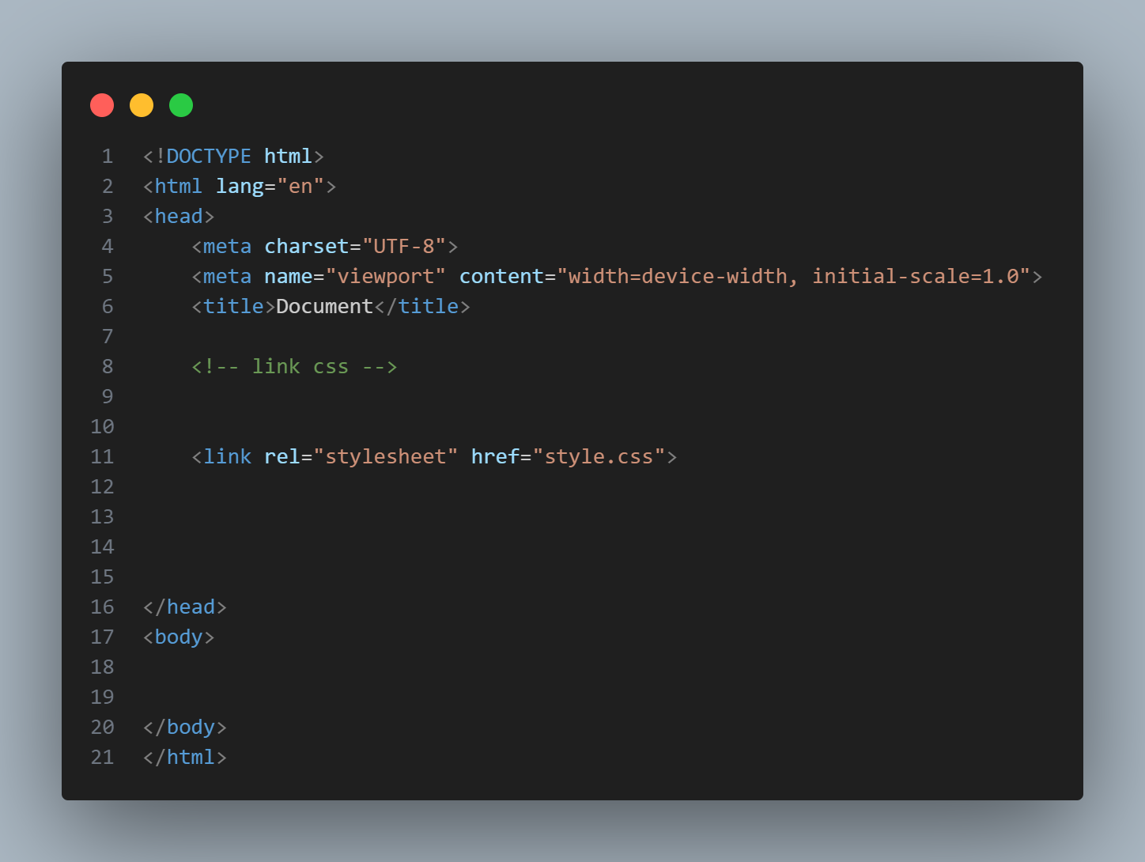Click the closing html tag
Viewport: 1145px width, 862px height.
[x=185, y=758]
